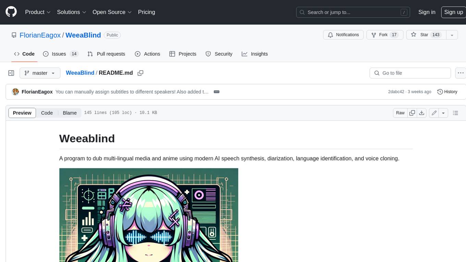Switch to the Pull requests tab
466x262 pixels.
tap(106, 54)
